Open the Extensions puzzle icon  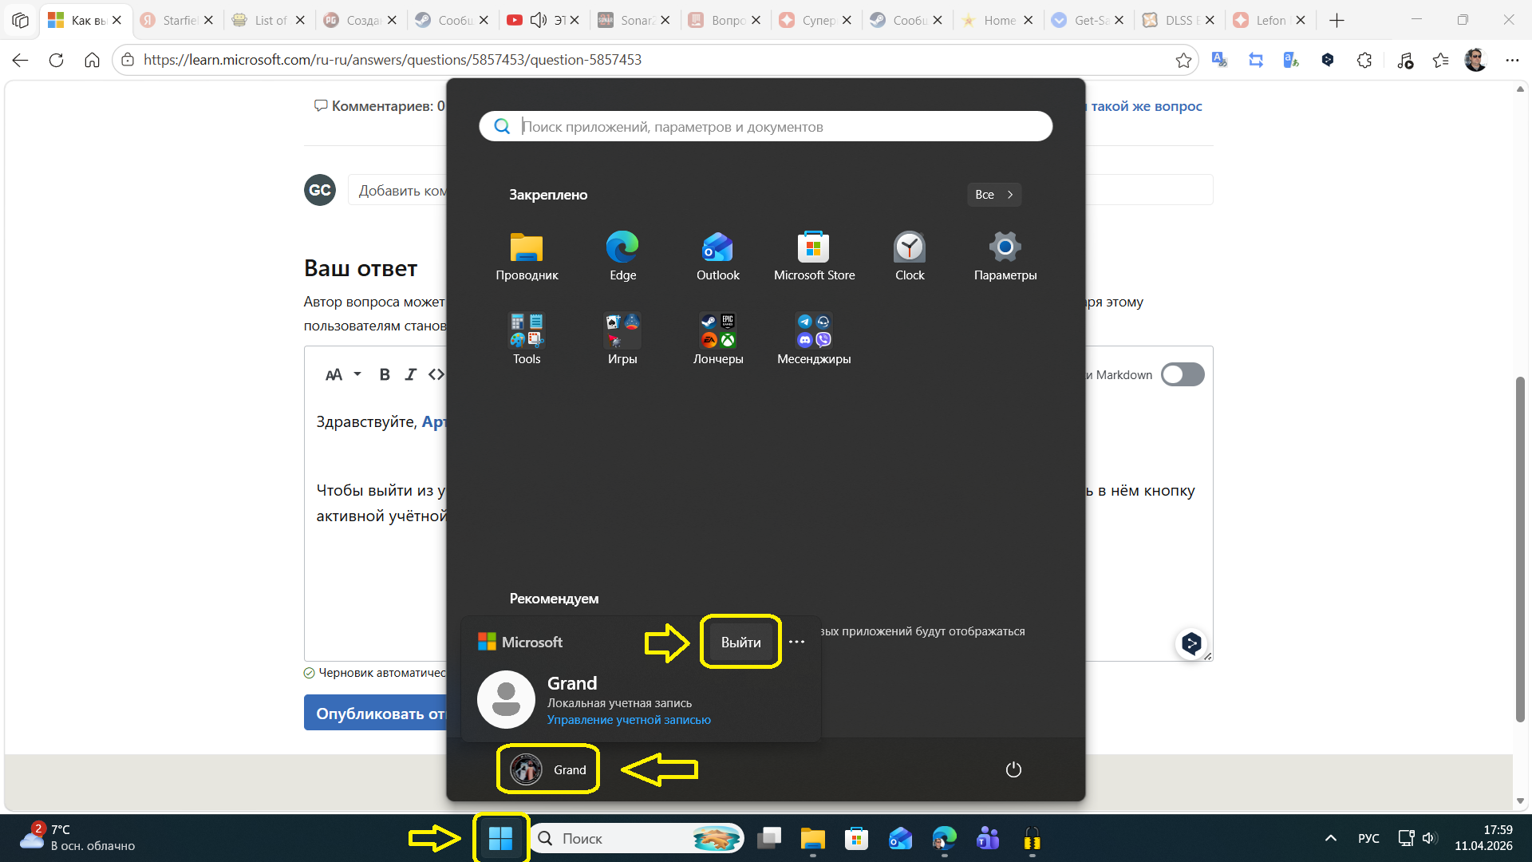1364,60
